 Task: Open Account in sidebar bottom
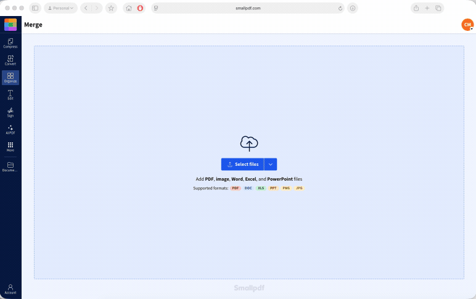pos(10,289)
